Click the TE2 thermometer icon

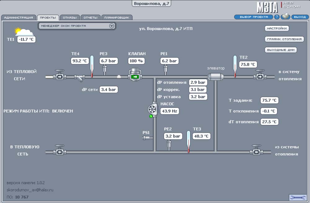coord(235,66)
